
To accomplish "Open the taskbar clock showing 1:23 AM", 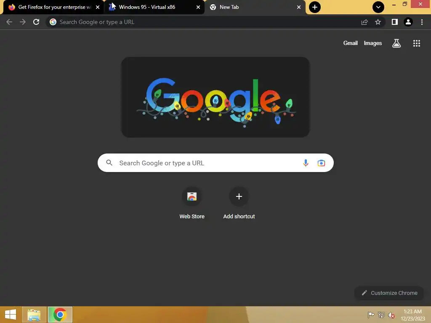I will 413,315.
